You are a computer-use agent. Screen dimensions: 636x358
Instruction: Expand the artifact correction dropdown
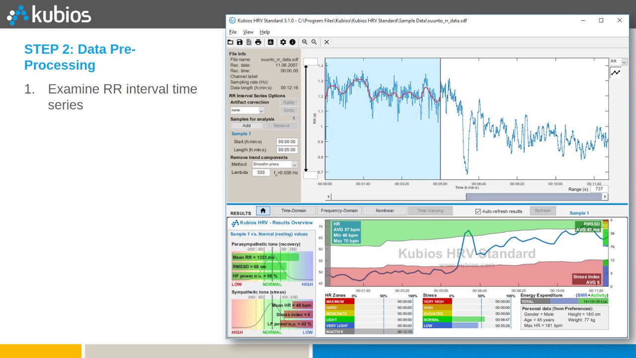247,110
